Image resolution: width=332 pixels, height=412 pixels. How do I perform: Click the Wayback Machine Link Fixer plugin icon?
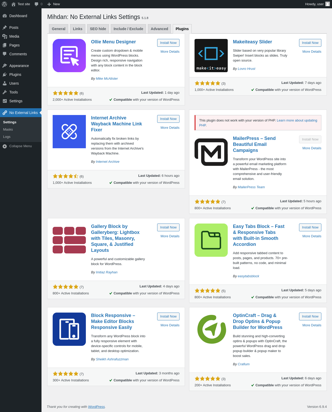pos(69,132)
